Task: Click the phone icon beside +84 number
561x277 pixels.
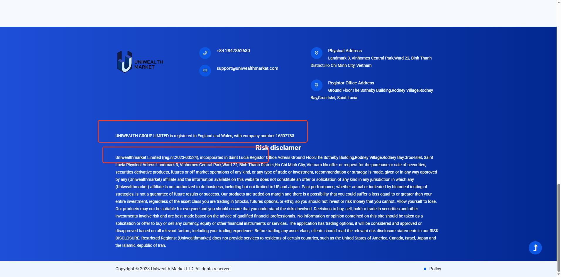Action: pos(205,53)
